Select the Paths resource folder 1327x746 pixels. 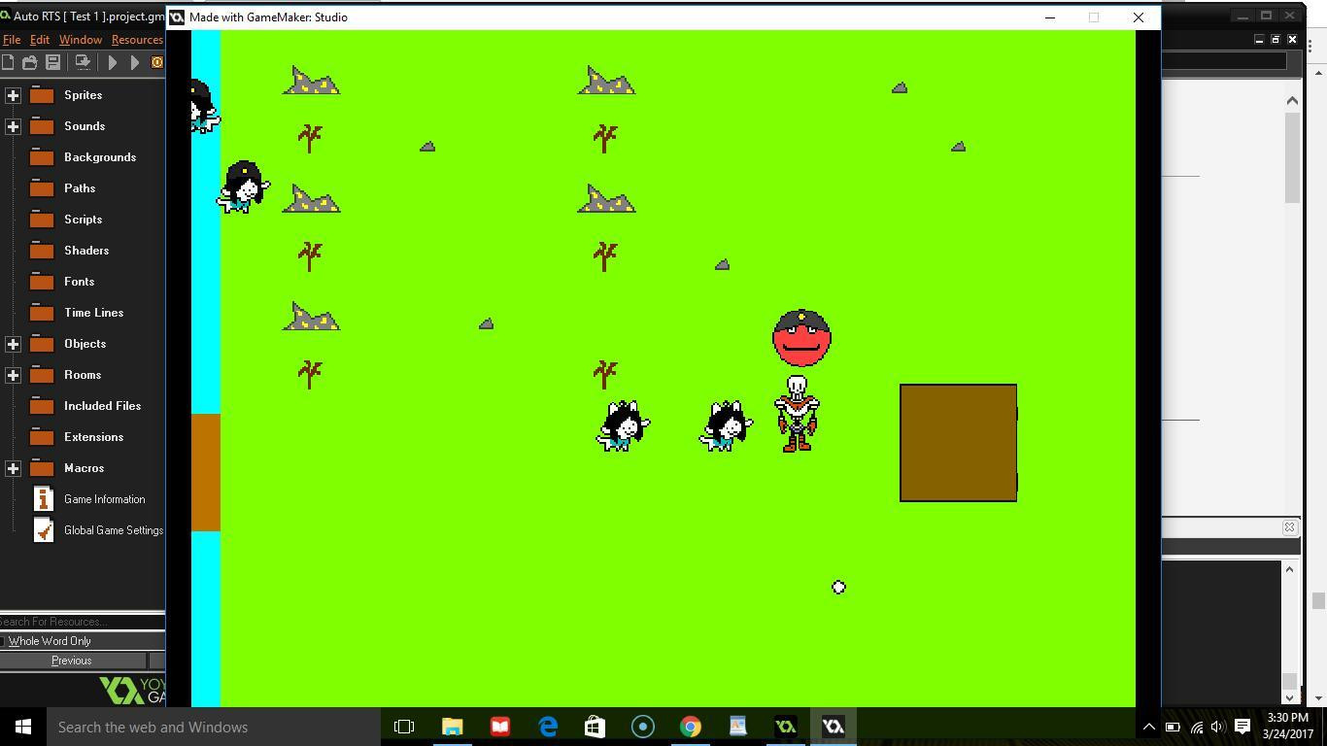[80, 188]
